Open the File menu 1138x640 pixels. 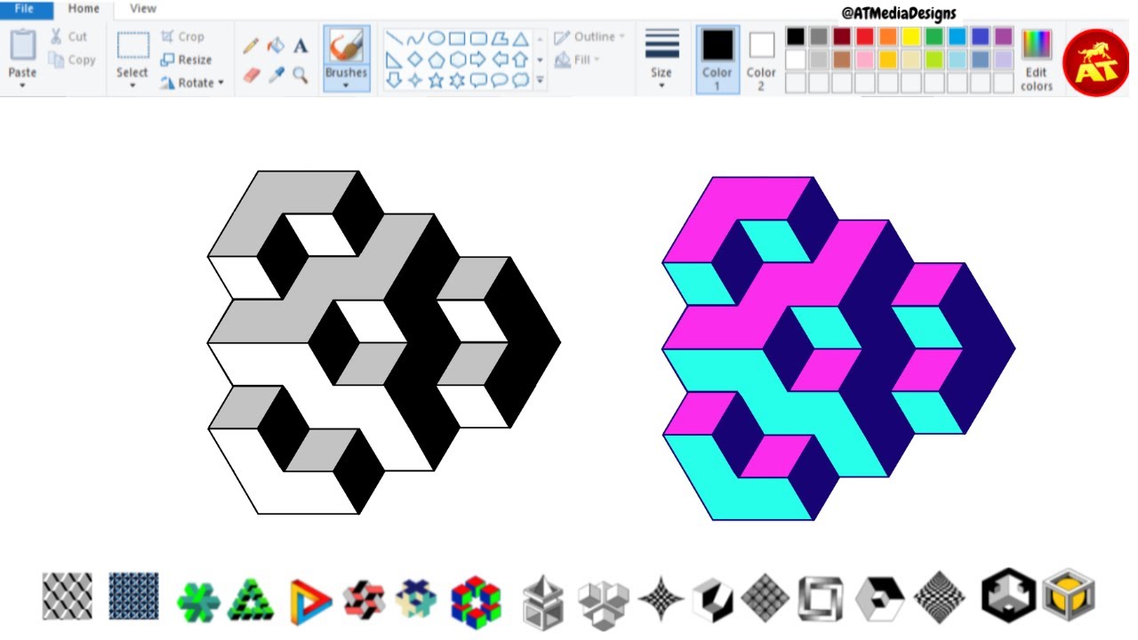[24, 9]
